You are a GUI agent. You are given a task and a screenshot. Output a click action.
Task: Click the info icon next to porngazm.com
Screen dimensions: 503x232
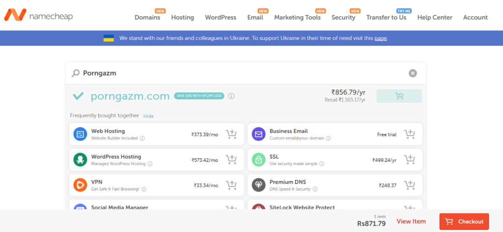coord(231,96)
